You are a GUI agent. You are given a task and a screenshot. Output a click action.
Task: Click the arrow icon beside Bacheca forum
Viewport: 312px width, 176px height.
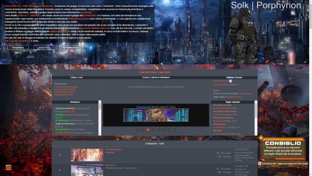pos(60,170)
